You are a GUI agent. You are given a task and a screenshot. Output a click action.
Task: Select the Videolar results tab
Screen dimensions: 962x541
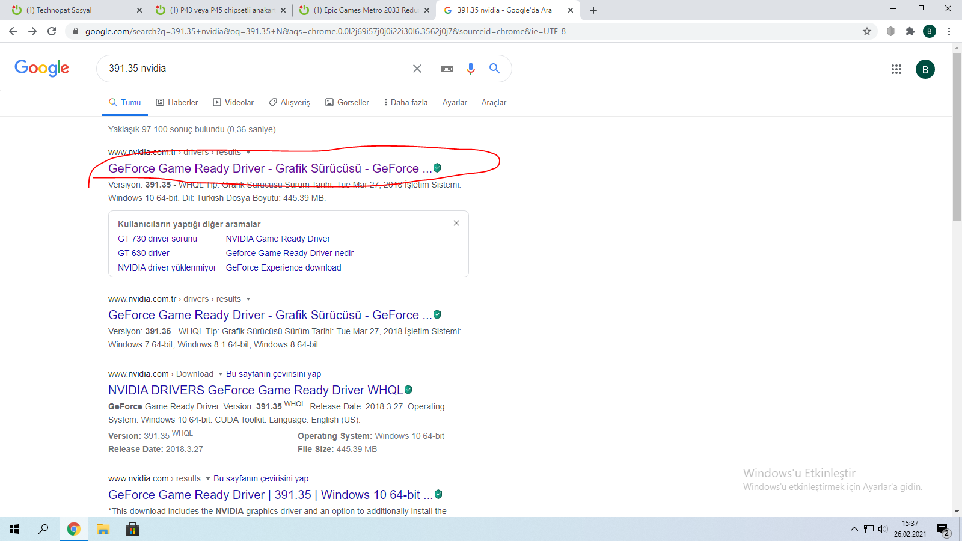pyautogui.click(x=233, y=103)
